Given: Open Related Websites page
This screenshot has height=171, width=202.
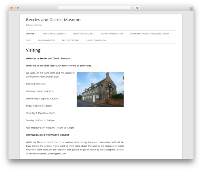Looking at the screenshot, I should pos(46,40).
